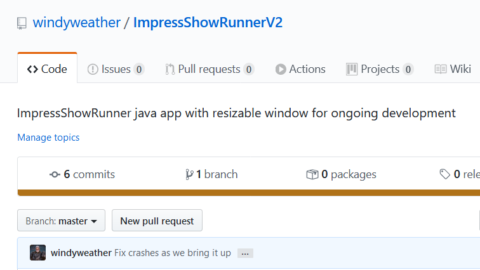Open the Actions tab
This screenshot has height=270, width=480.
pyautogui.click(x=300, y=69)
